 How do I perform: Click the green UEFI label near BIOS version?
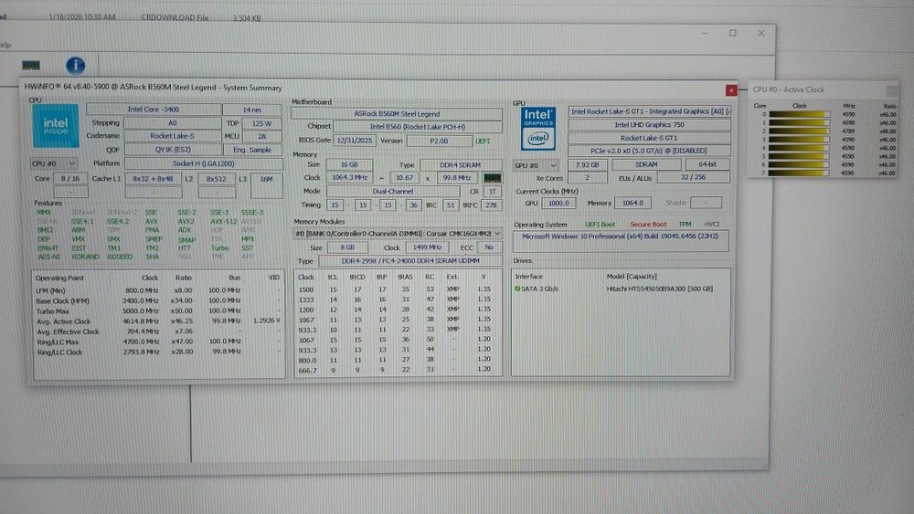(x=483, y=141)
